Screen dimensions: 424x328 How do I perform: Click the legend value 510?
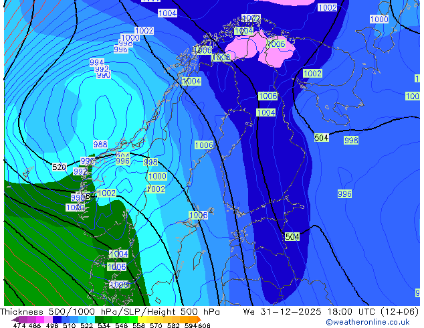coord(70,325)
